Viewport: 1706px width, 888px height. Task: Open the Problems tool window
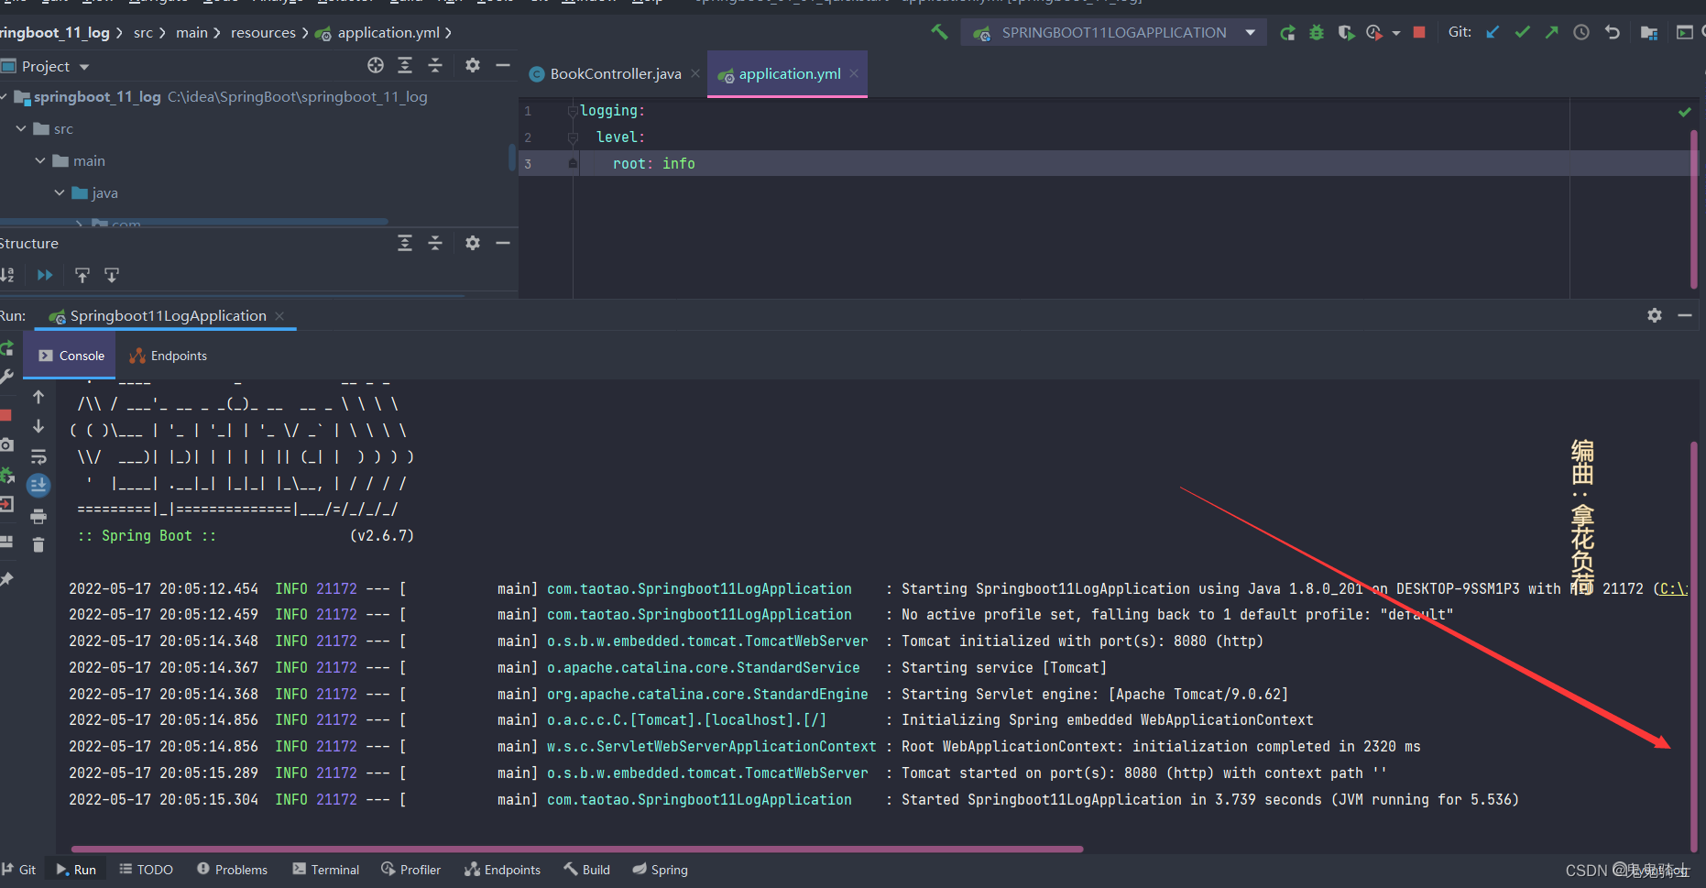tap(233, 870)
